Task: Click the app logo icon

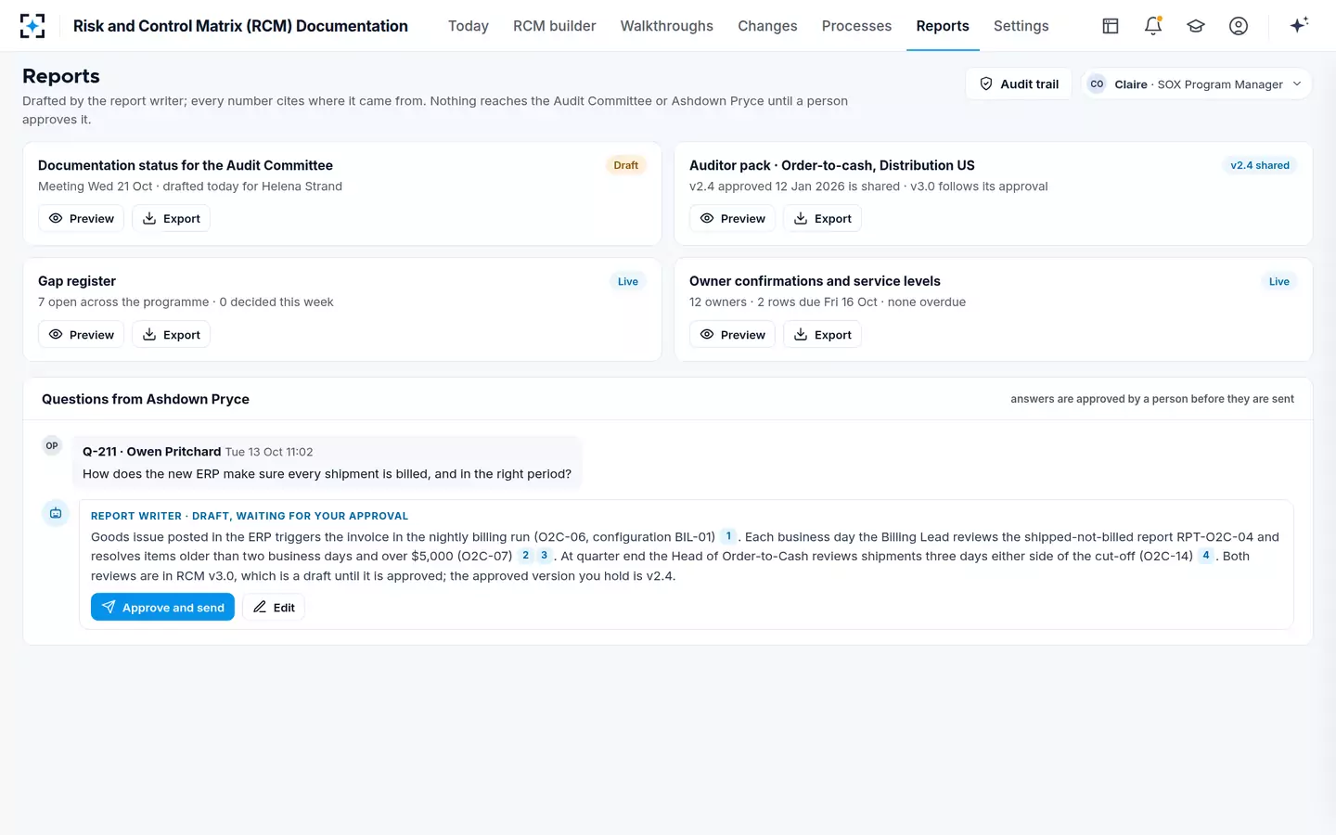Action: pos(32,26)
